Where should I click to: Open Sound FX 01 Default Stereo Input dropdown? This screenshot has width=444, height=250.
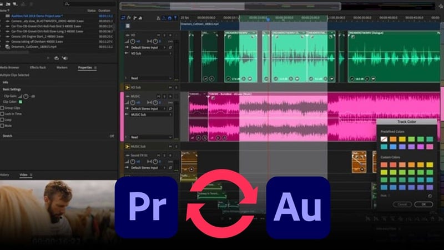click(148, 168)
